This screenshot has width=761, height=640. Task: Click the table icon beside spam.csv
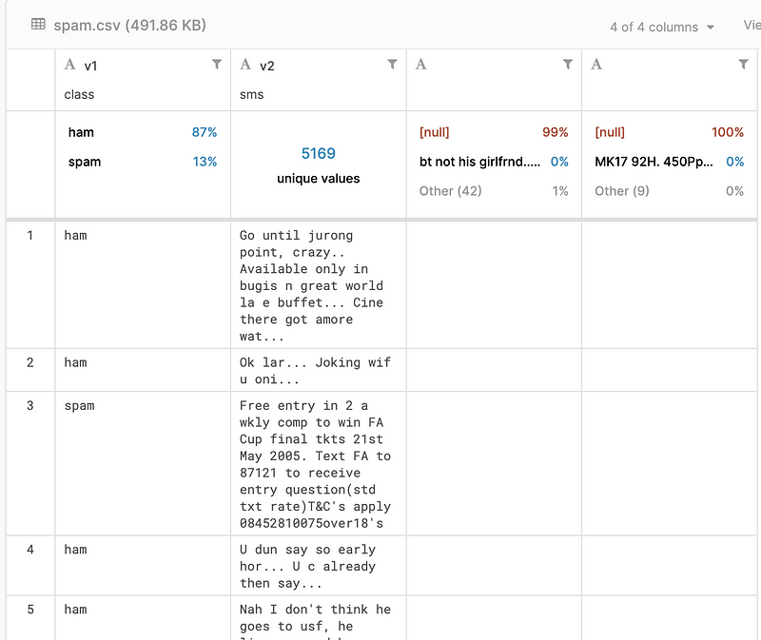pyautogui.click(x=38, y=25)
